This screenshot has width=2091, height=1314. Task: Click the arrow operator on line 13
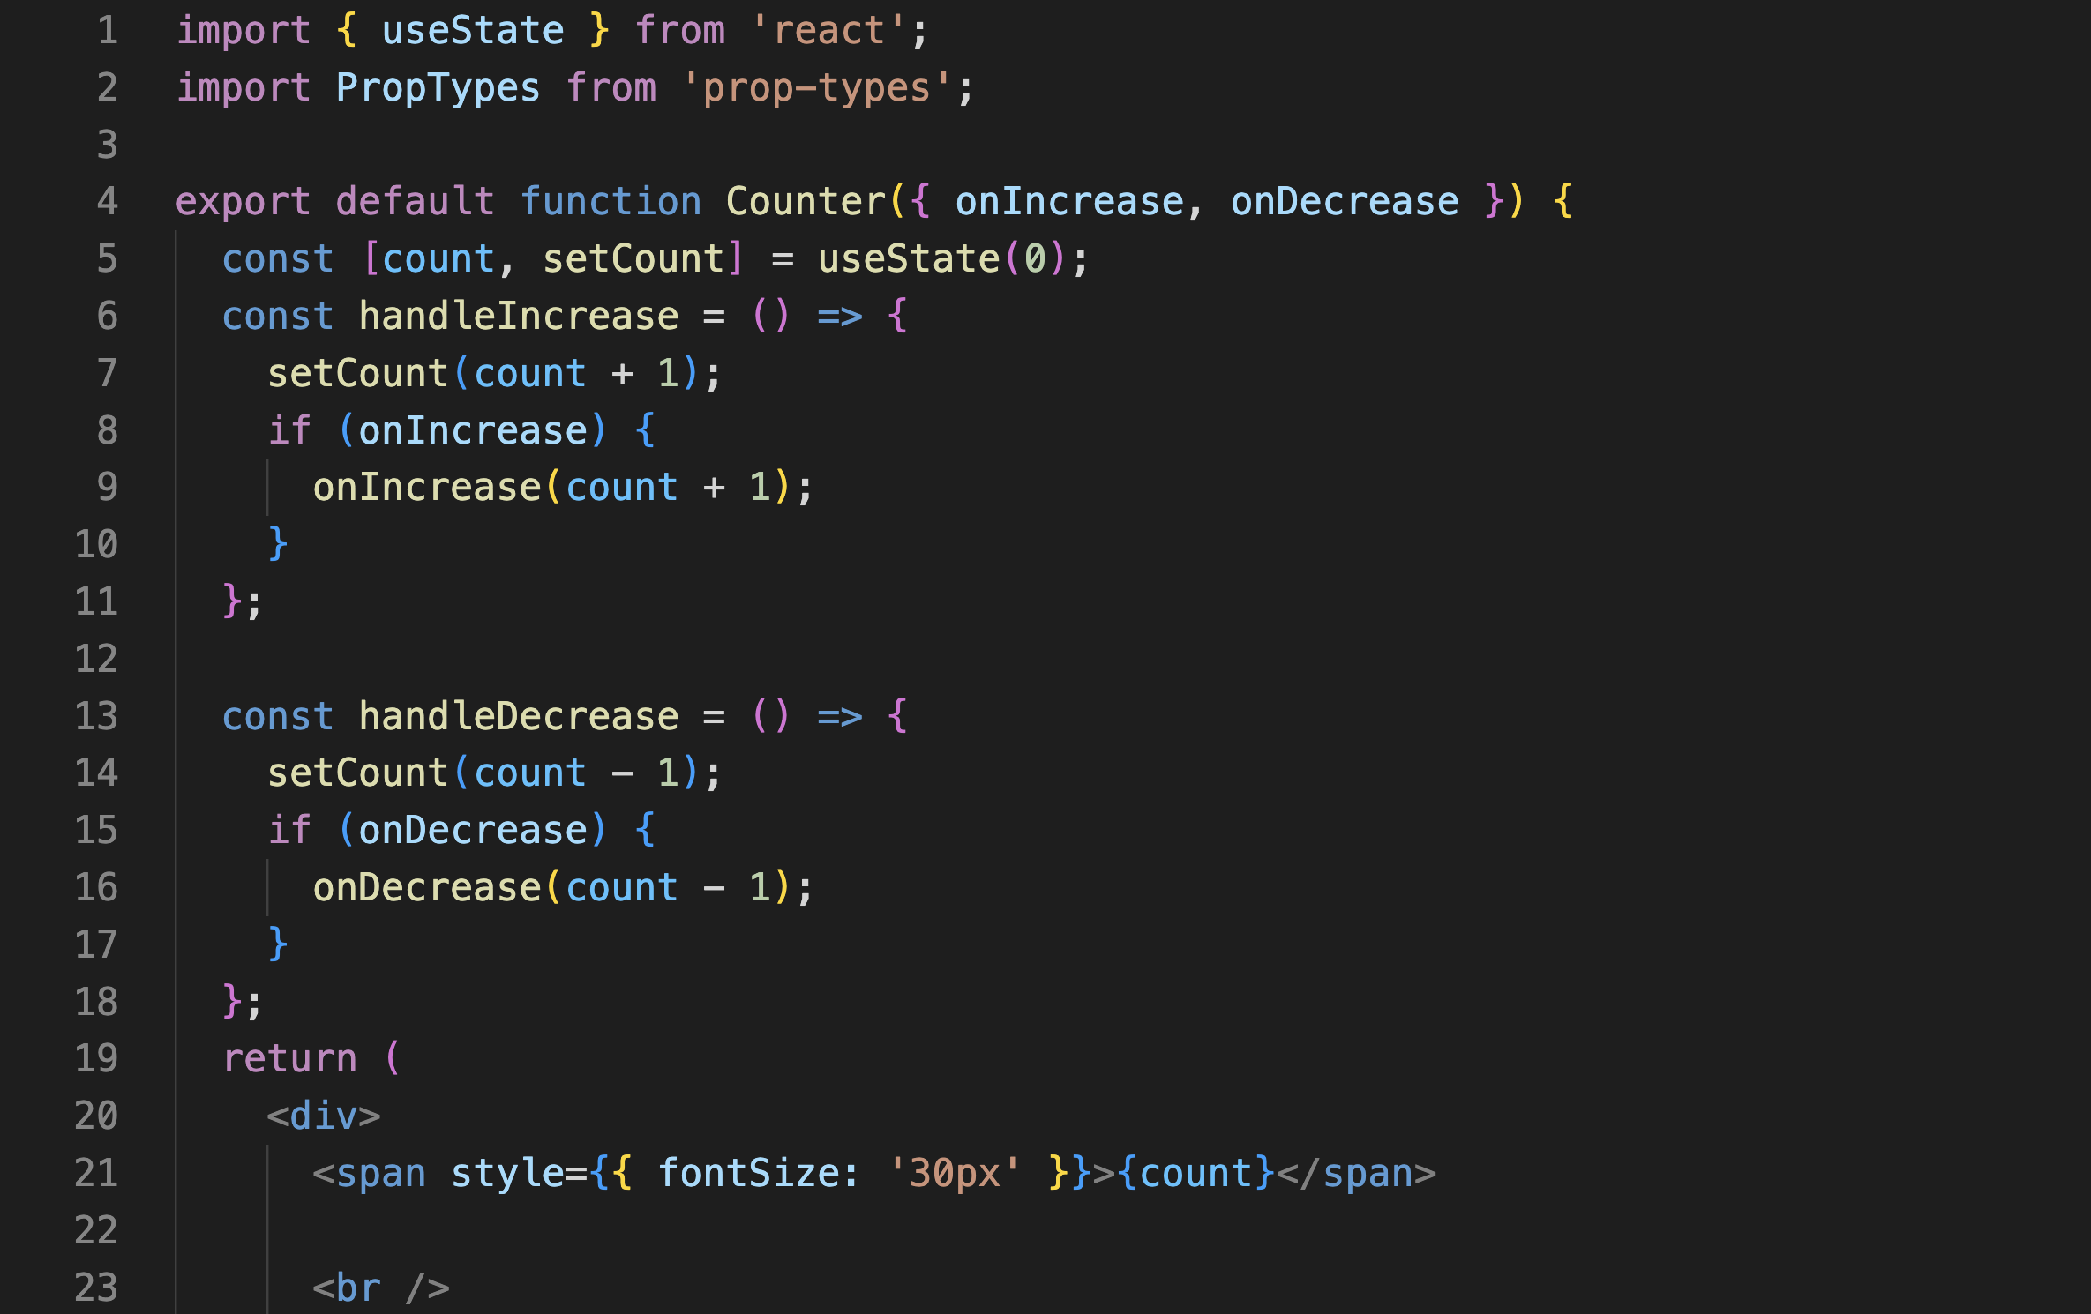pyautogui.click(x=839, y=716)
